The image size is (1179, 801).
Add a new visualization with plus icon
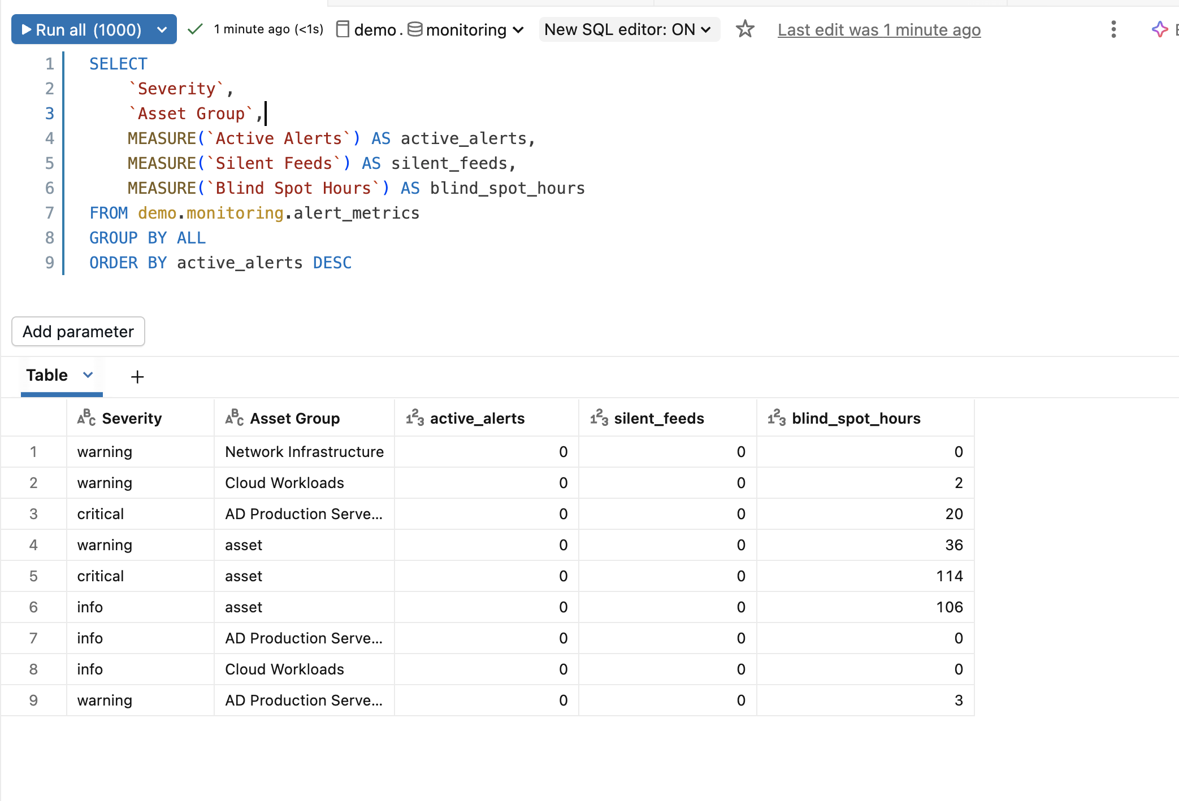pos(137,377)
